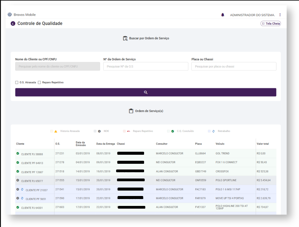Sort by the Data da Entrega header
The image size is (299, 227).
pos(106,144)
